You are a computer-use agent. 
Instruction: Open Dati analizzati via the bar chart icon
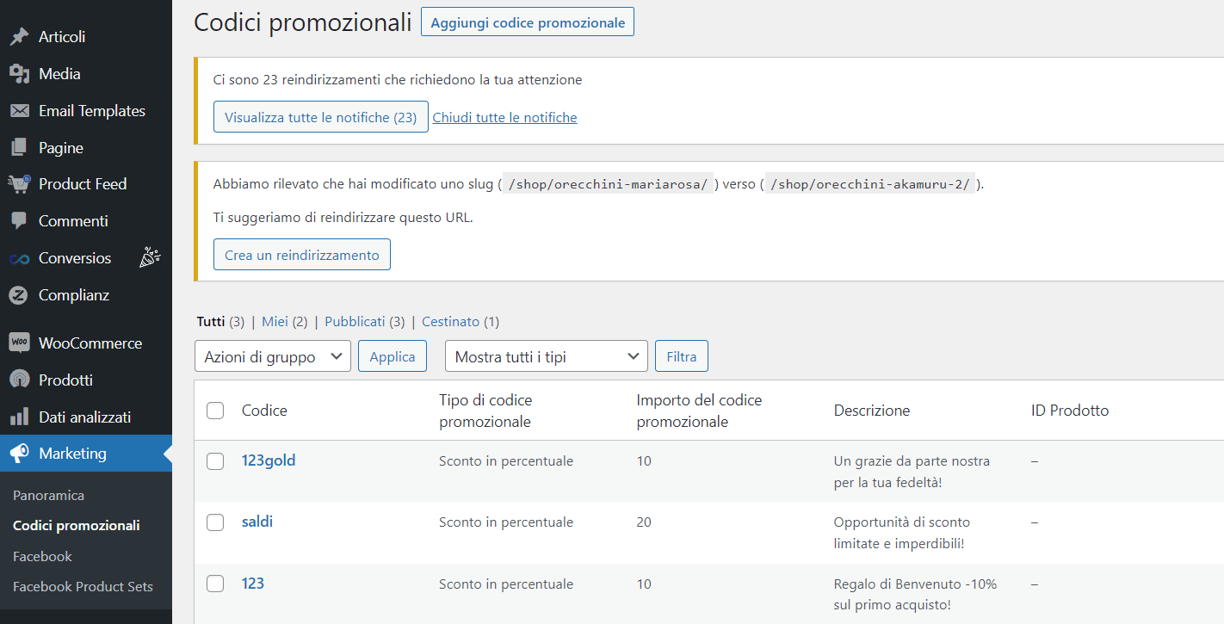coord(19,416)
